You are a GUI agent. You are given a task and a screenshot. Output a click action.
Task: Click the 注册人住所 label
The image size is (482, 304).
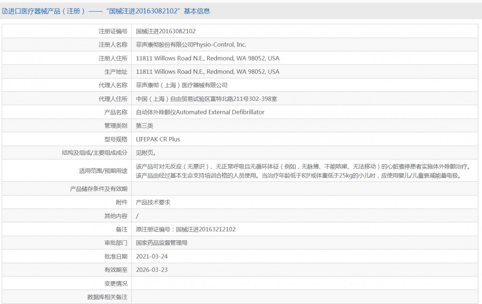(x=113, y=58)
